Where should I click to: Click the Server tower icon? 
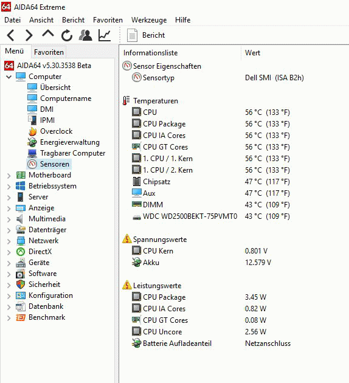[x=21, y=197]
